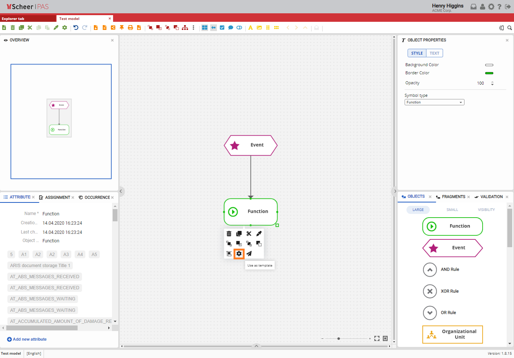The height and width of the screenshot is (358, 514).
Task: Click the A5 attribute tag
Action: point(94,255)
